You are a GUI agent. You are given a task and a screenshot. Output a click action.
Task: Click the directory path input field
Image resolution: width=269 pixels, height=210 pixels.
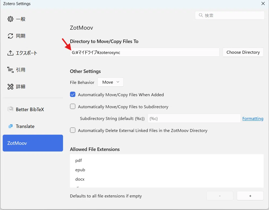[145, 52]
